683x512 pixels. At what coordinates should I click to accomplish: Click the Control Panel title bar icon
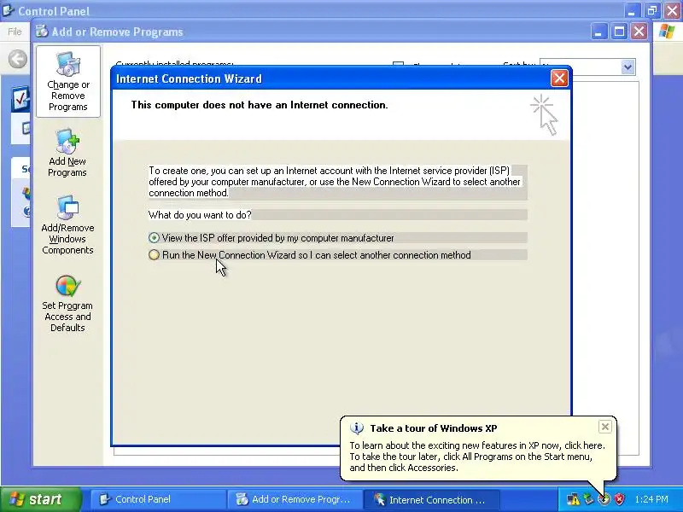click(8, 10)
